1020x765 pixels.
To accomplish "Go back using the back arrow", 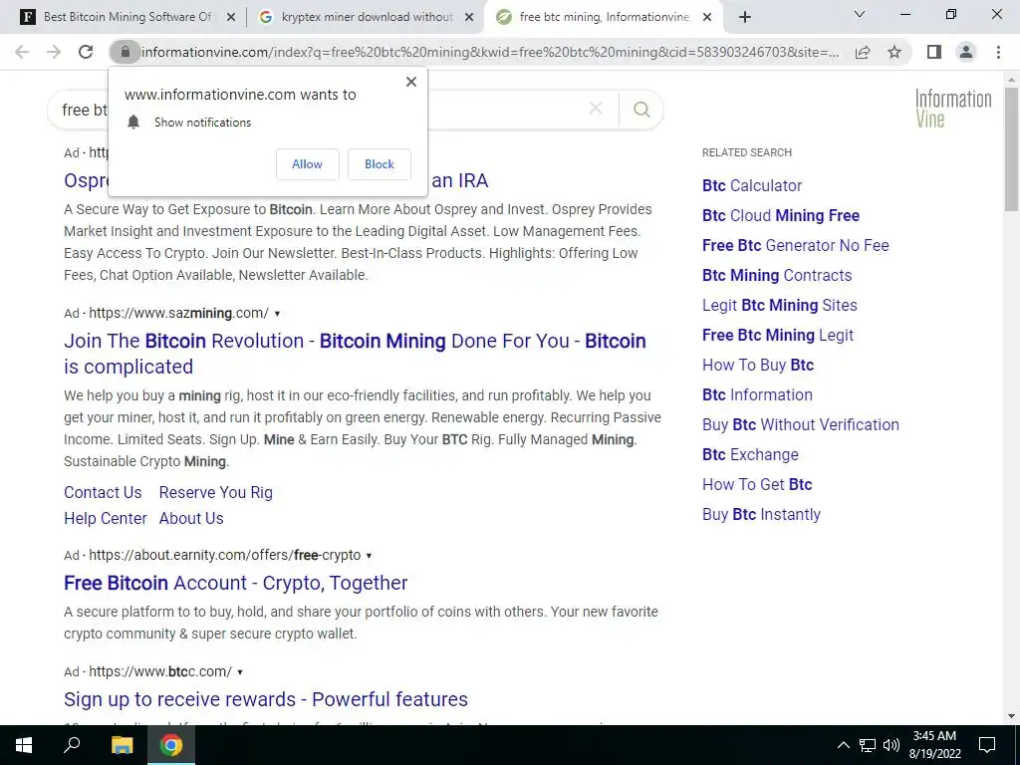I will pos(22,52).
